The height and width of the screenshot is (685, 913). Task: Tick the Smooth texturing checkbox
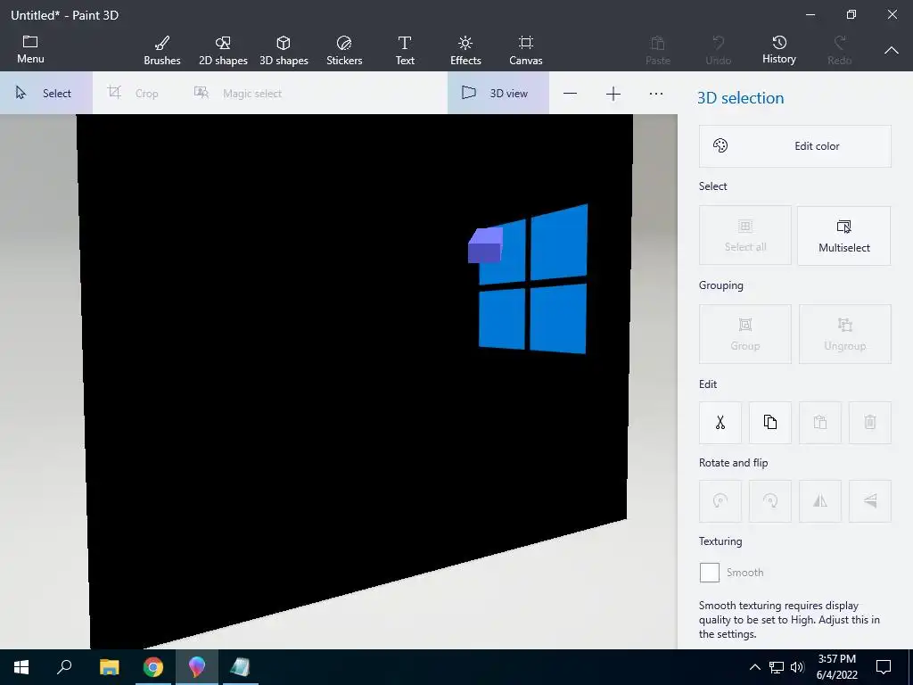click(709, 573)
